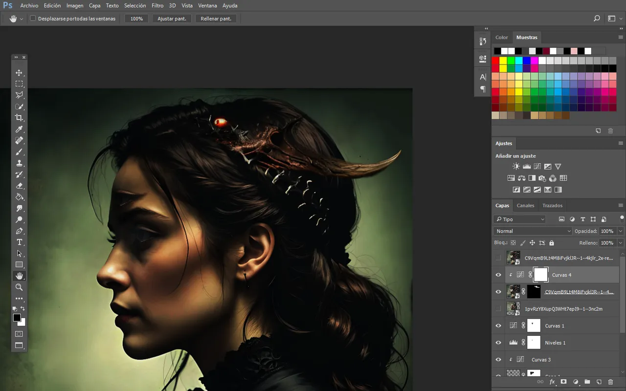The width and height of the screenshot is (626, 391).
Task: Switch to the Trazados tab
Action: tap(552, 205)
